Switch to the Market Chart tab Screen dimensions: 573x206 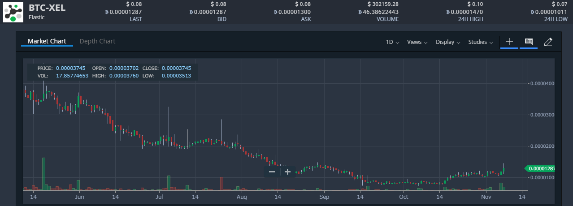[47, 41]
